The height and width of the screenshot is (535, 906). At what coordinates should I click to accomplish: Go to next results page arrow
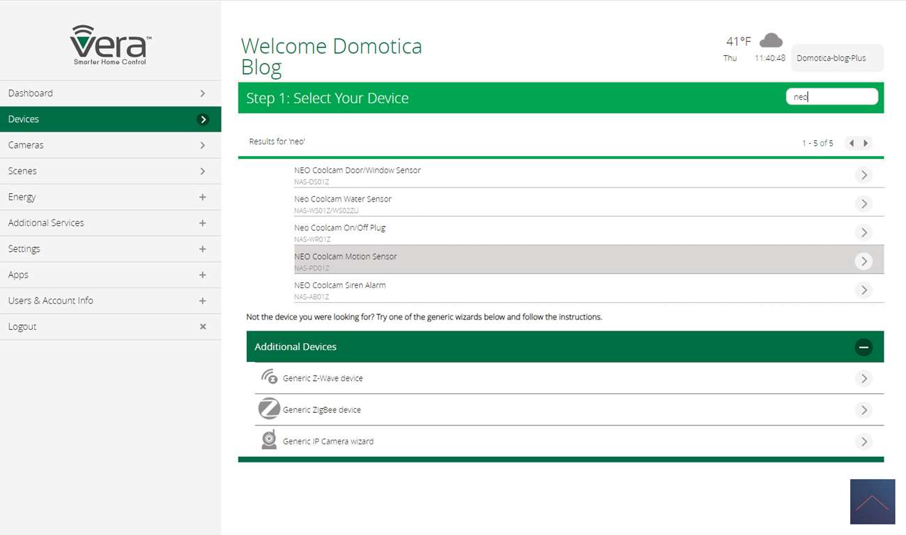click(x=866, y=143)
